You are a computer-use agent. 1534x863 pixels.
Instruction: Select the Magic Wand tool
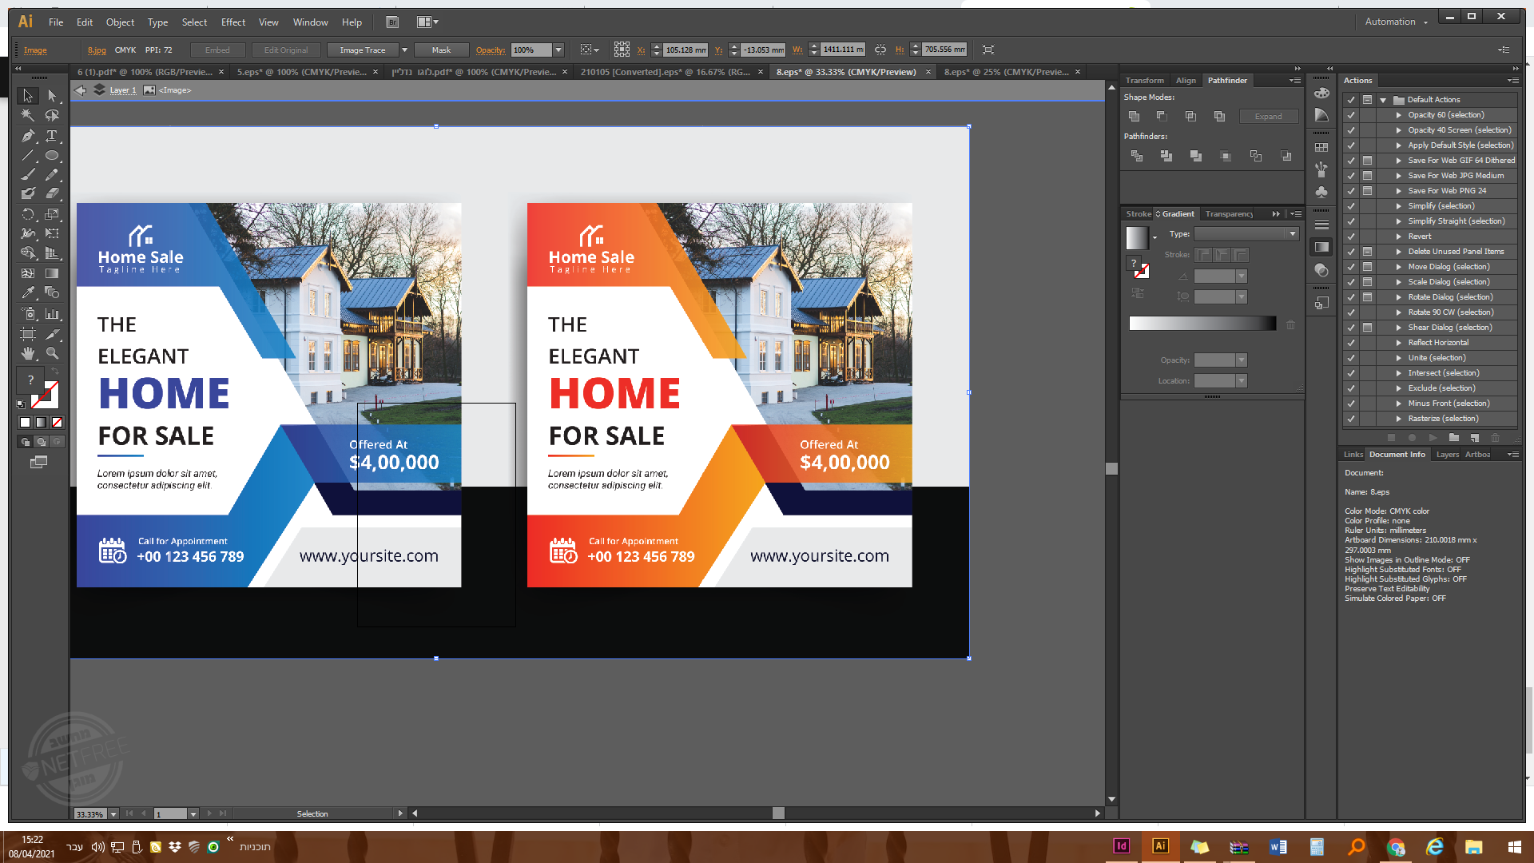(28, 116)
